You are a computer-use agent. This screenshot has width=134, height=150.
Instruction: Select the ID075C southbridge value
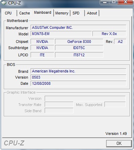(x=79, y=48)
